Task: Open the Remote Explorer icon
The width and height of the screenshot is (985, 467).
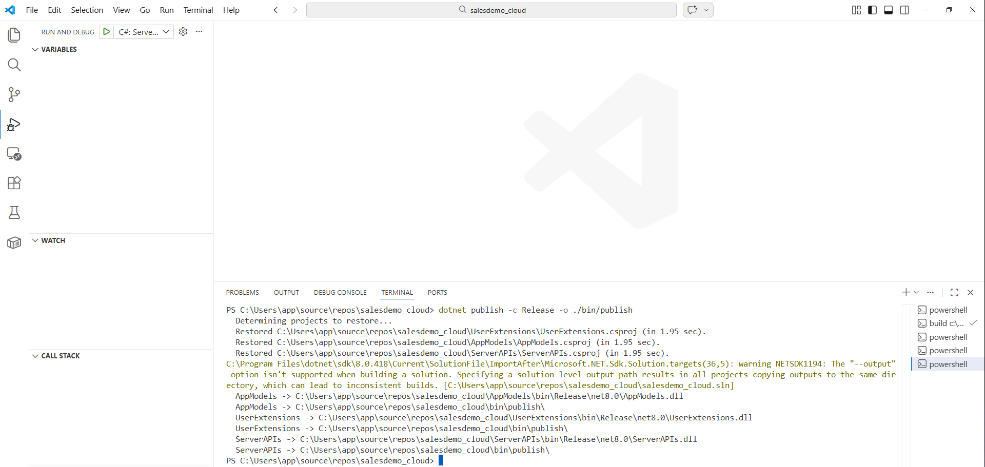Action: [x=14, y=154]
